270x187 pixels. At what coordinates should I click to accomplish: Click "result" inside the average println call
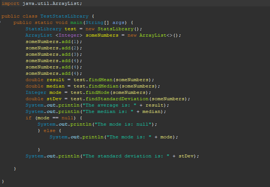(154, 105)
